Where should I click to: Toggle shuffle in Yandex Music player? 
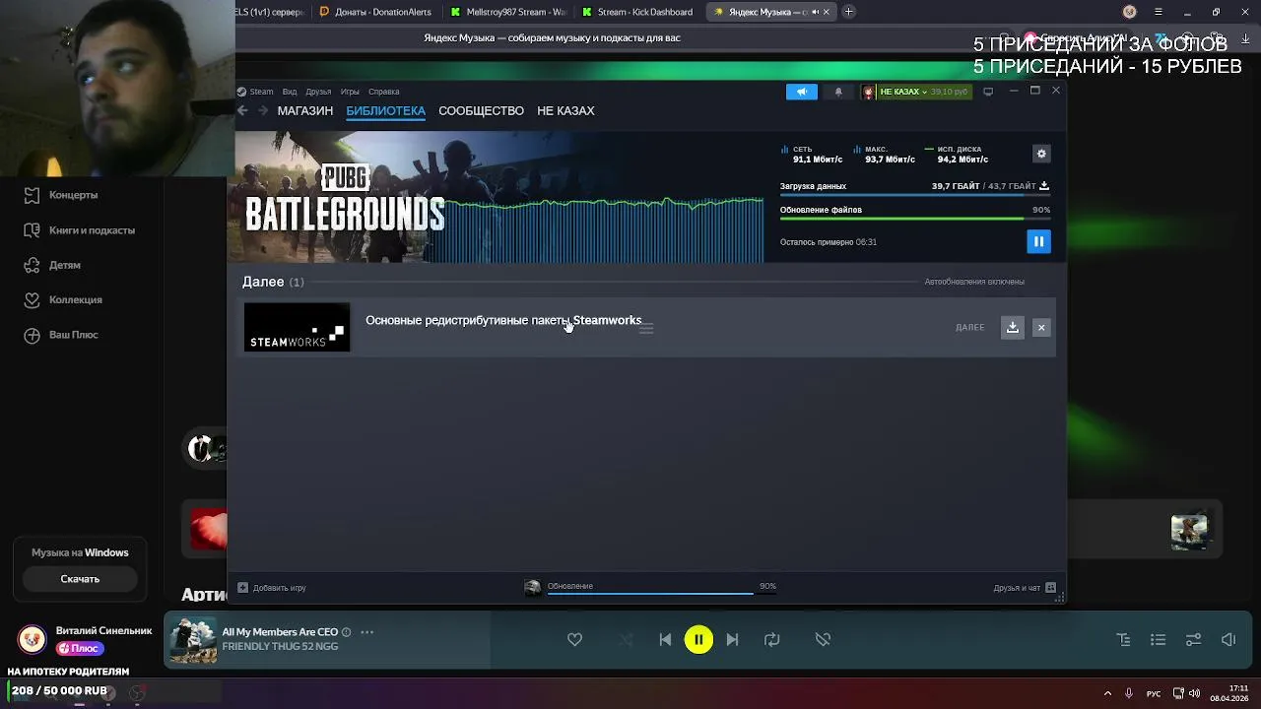click(x=626, y=639)
